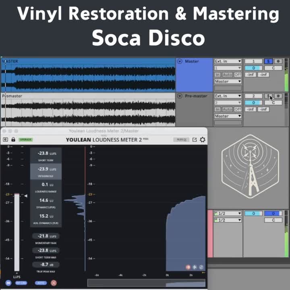Image resolution: width=290 pixels, height=290 pixels.
Task: Click the blue pill button beside play button
Action: pyautogui.click(x=21, y=283)
